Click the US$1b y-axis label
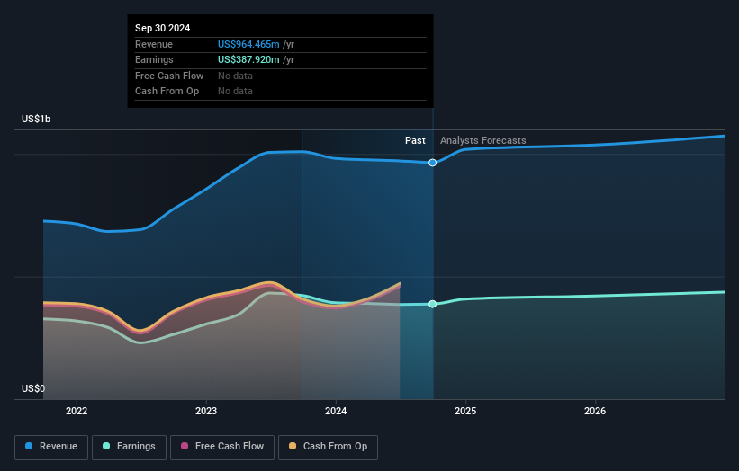This screenshot has height=471, width=739. 36,119
